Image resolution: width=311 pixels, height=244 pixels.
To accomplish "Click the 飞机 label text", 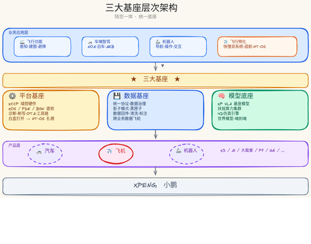I will 121,151.
